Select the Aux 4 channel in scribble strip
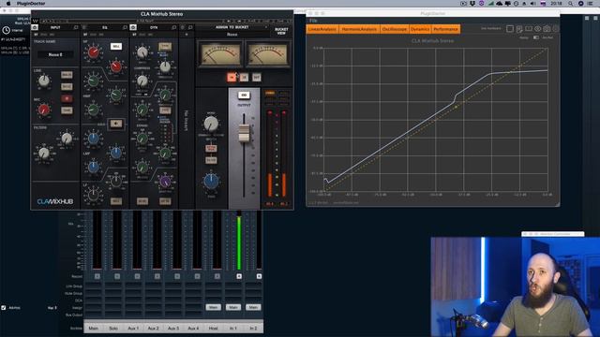The image size is (600, 337). [x=193, y=329]
